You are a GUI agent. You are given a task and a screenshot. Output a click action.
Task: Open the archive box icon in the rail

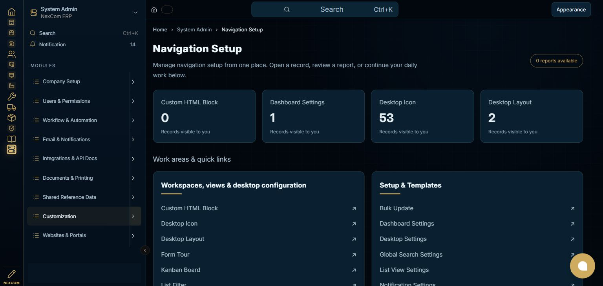pos(11,22)
